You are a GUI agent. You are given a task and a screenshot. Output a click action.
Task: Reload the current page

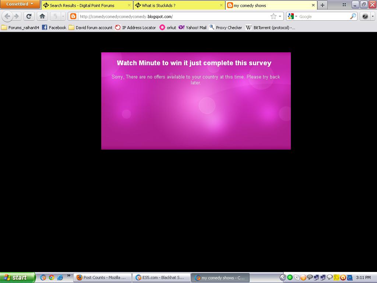tap(29, 16)
